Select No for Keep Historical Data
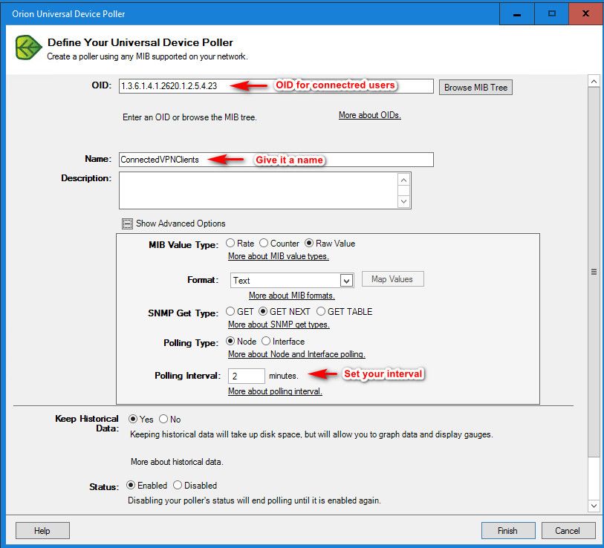This screenshot has width=604, height=548. point(163,420)
